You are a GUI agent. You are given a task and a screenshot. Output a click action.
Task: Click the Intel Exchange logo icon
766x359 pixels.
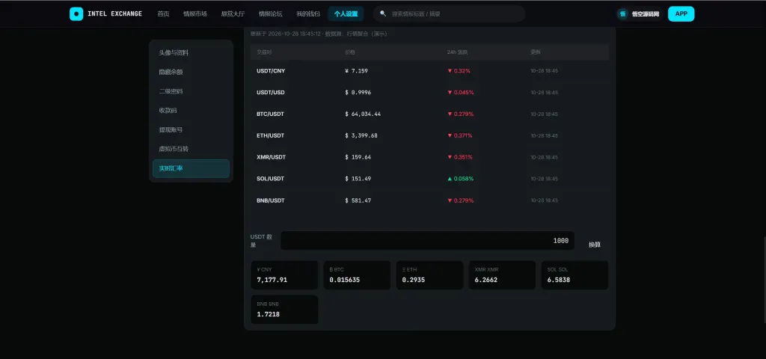pyautogui.click(x=76, y=13)
